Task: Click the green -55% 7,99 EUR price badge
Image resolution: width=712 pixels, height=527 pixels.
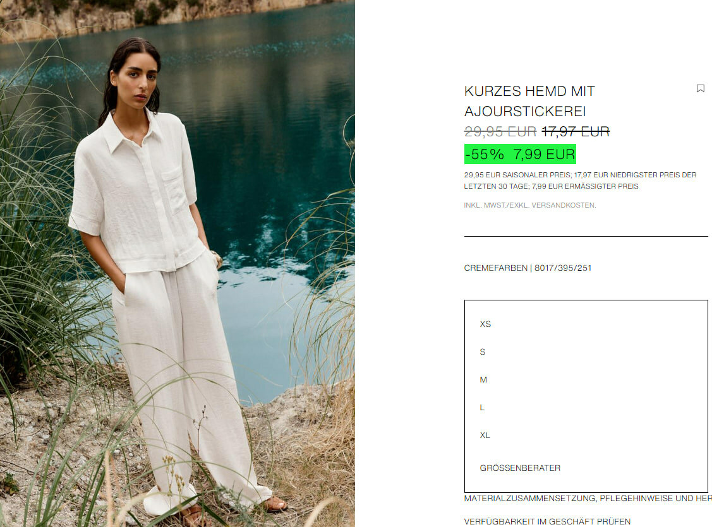Action: click(x=520, y=154)
